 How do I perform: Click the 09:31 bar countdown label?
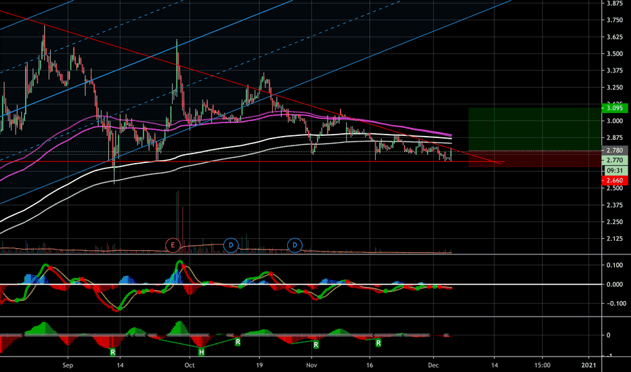pyautogui.click(x=615, y=170)
